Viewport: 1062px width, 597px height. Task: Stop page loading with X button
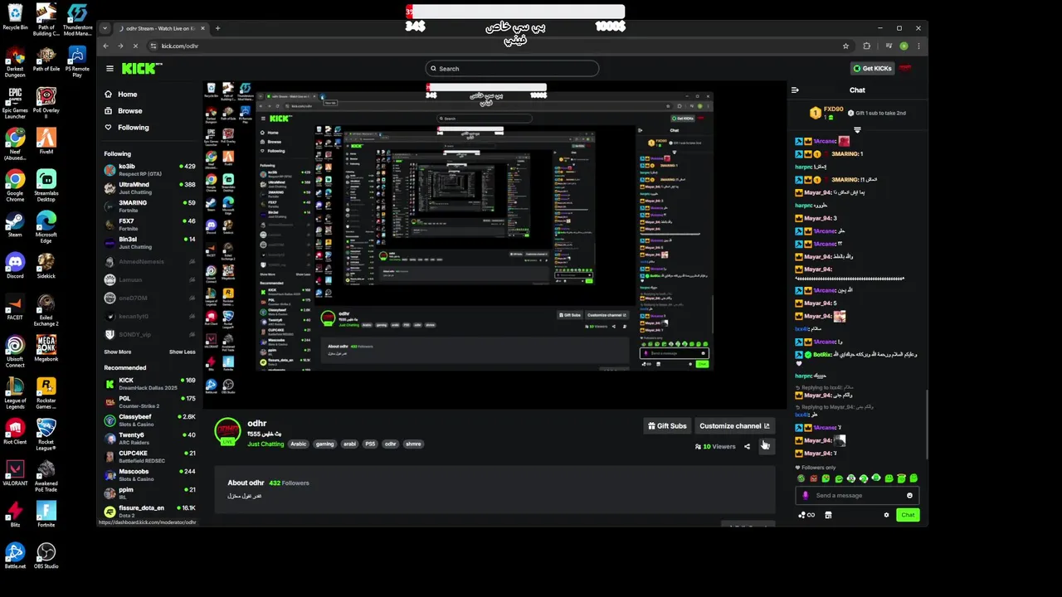click(135, 46)
